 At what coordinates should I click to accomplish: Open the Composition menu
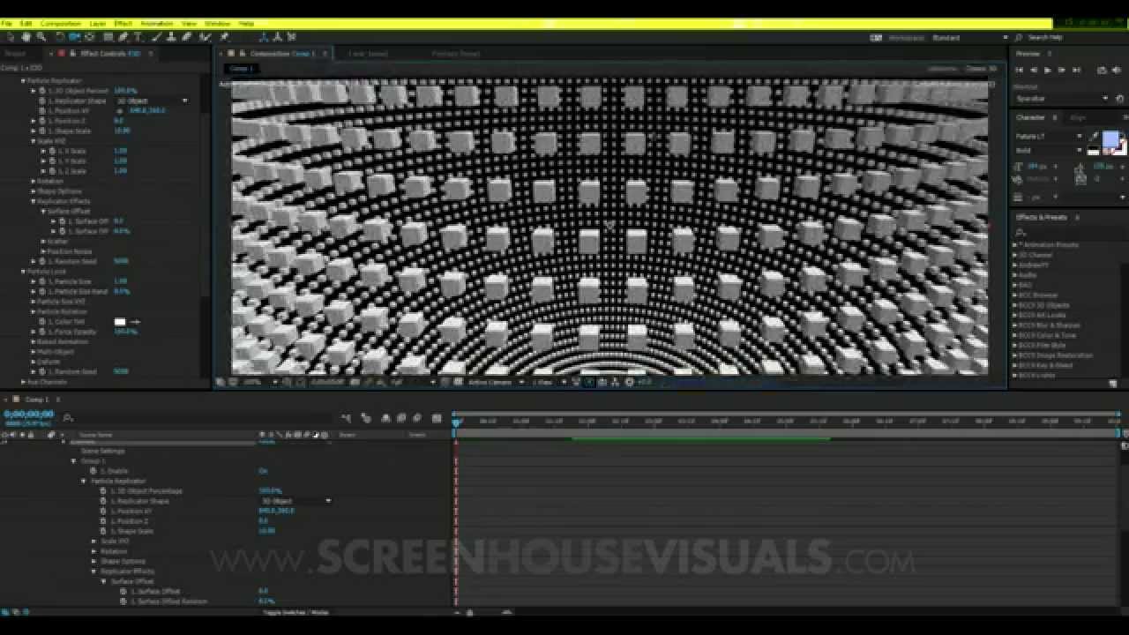click(61, 23)
